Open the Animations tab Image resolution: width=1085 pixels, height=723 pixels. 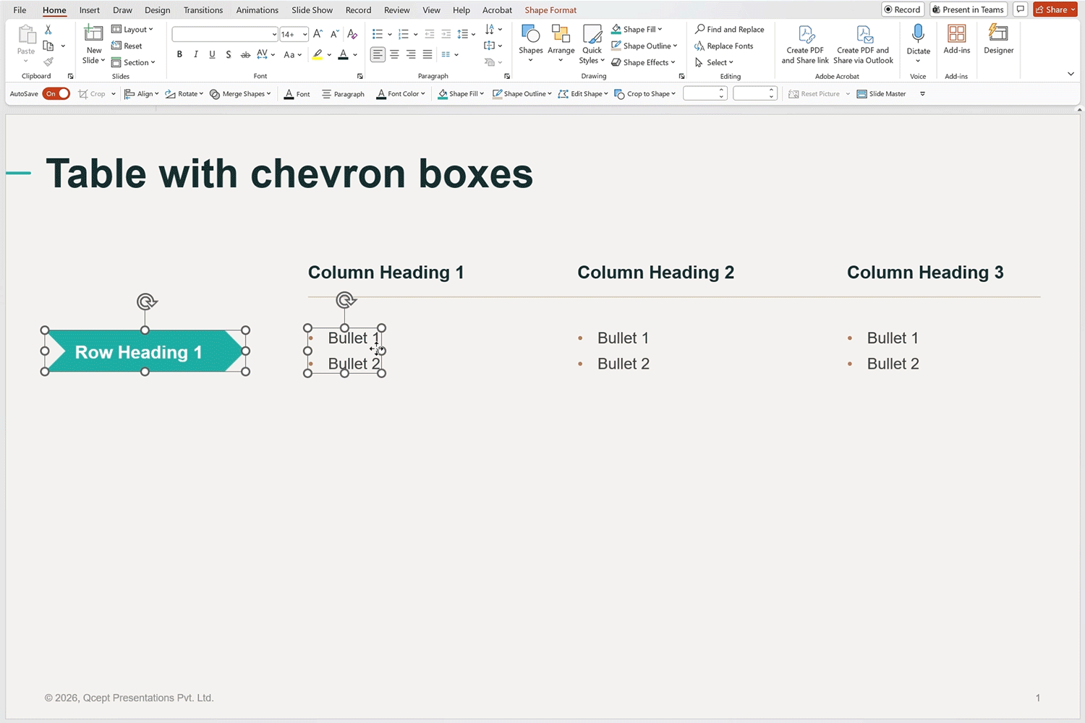click(x=257, y=10)
